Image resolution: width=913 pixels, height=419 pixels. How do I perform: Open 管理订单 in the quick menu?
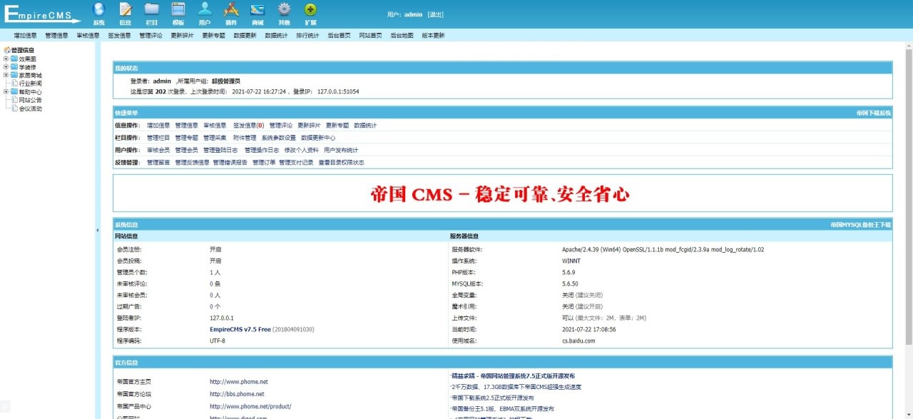[264, 162]
